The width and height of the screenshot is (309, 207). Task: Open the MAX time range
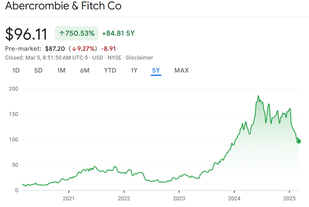[182, 70]
